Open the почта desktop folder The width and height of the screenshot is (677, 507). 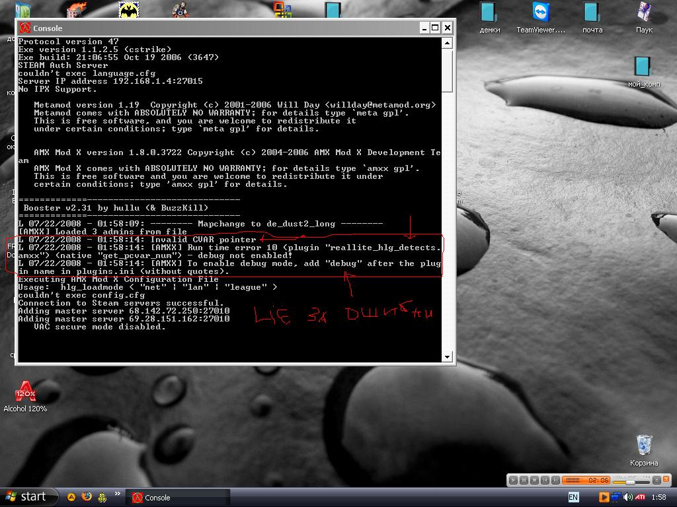(592, 17)
